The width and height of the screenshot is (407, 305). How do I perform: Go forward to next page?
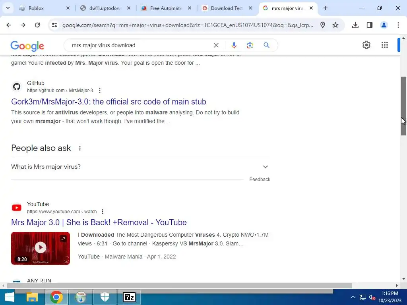pos(23,25)
